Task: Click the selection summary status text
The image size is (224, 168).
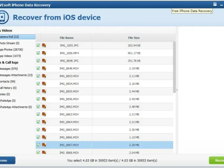Action: tap(112, 160)
